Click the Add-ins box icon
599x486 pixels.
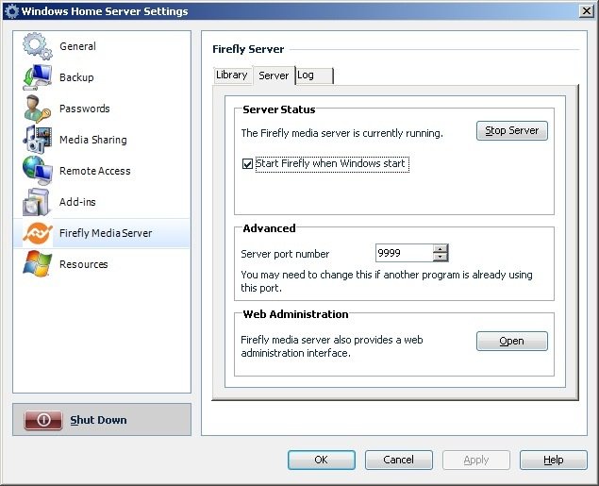(37, 202)
